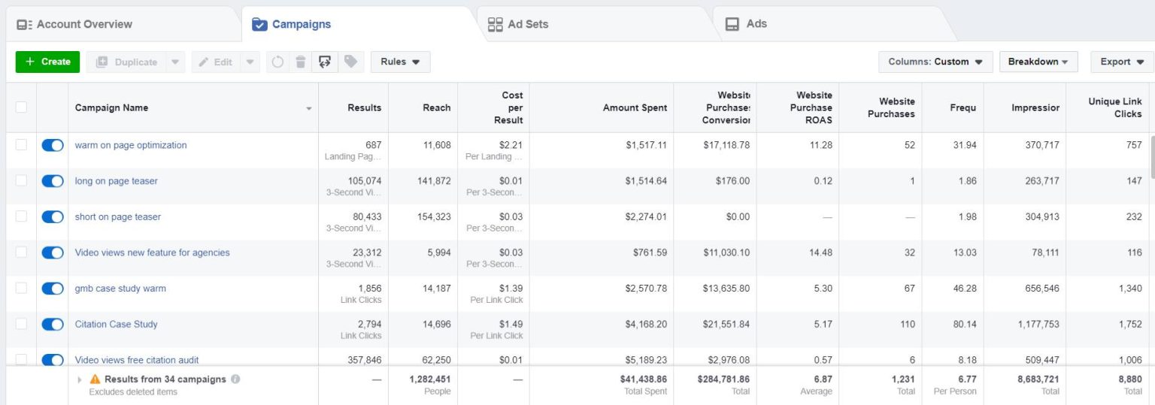Click the Account Overview tab icon

coord(24,24)
